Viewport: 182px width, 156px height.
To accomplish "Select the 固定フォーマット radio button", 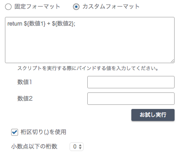I will [8, 7].
